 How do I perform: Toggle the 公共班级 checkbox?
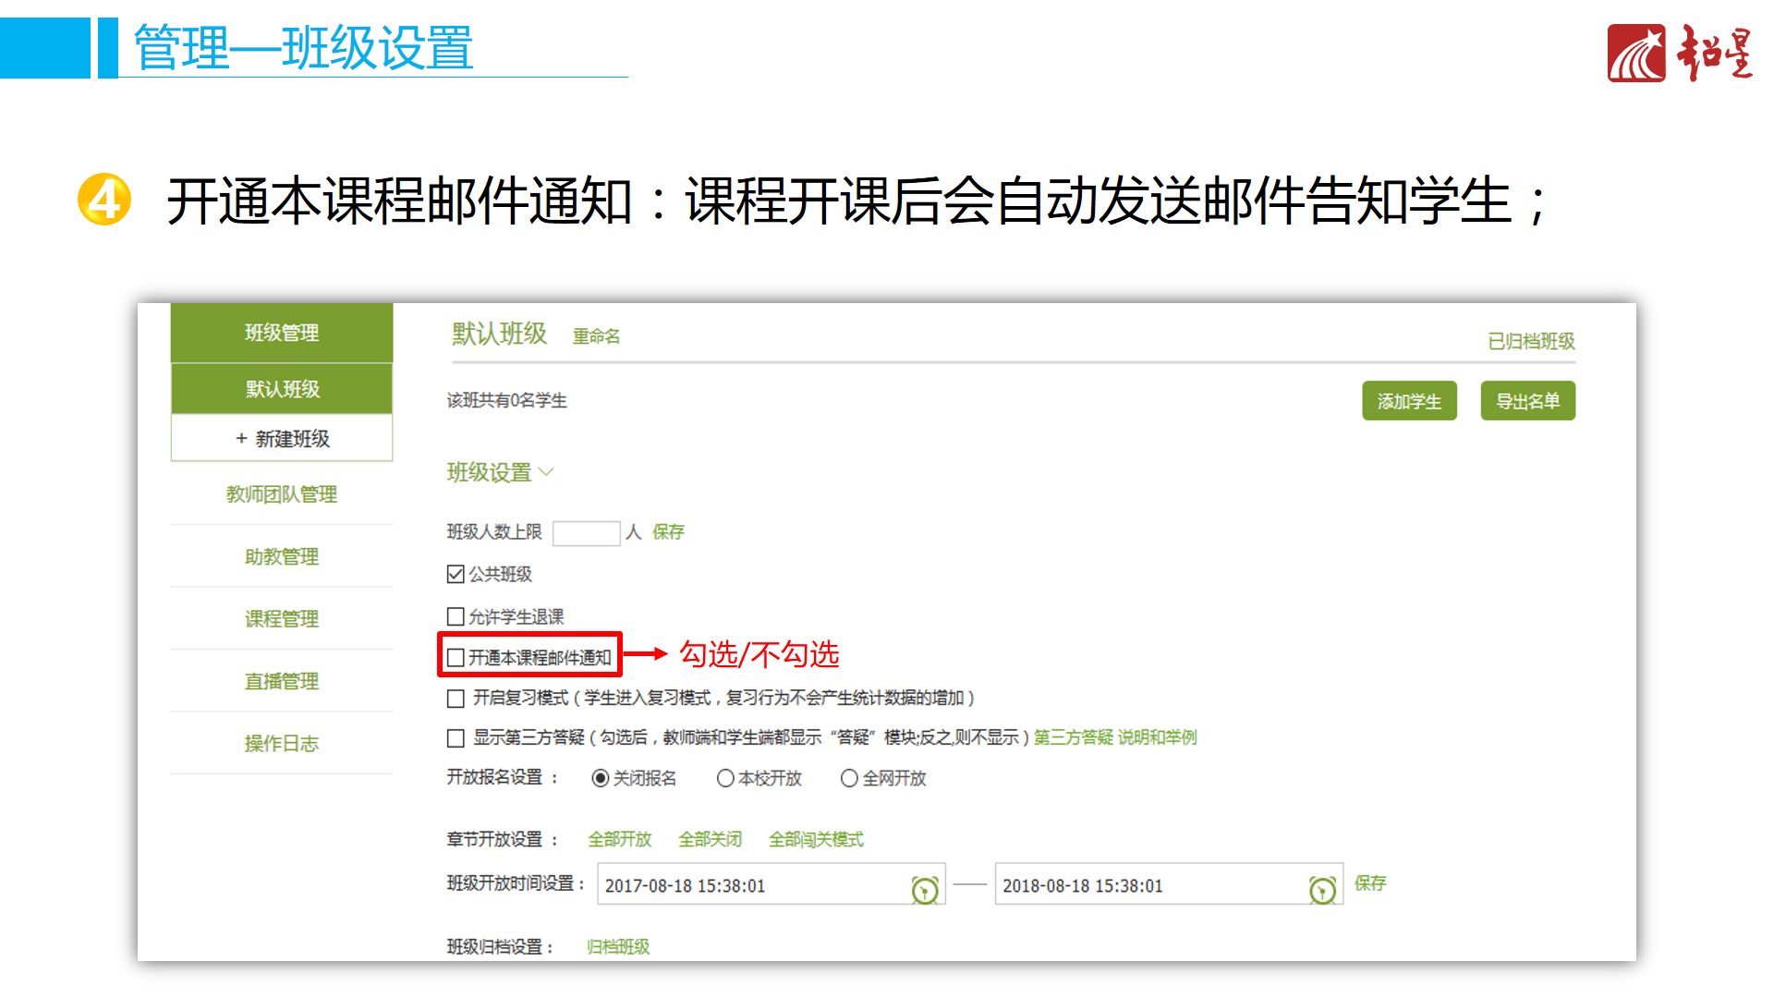[x=456, y=574]
